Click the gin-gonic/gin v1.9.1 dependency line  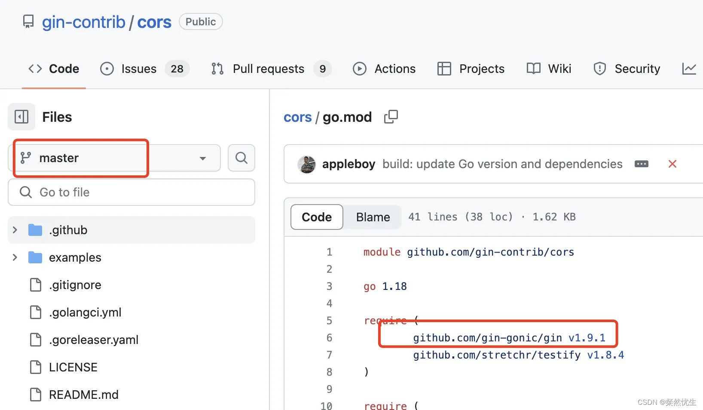pyautogui.click(x=509, y=338)
